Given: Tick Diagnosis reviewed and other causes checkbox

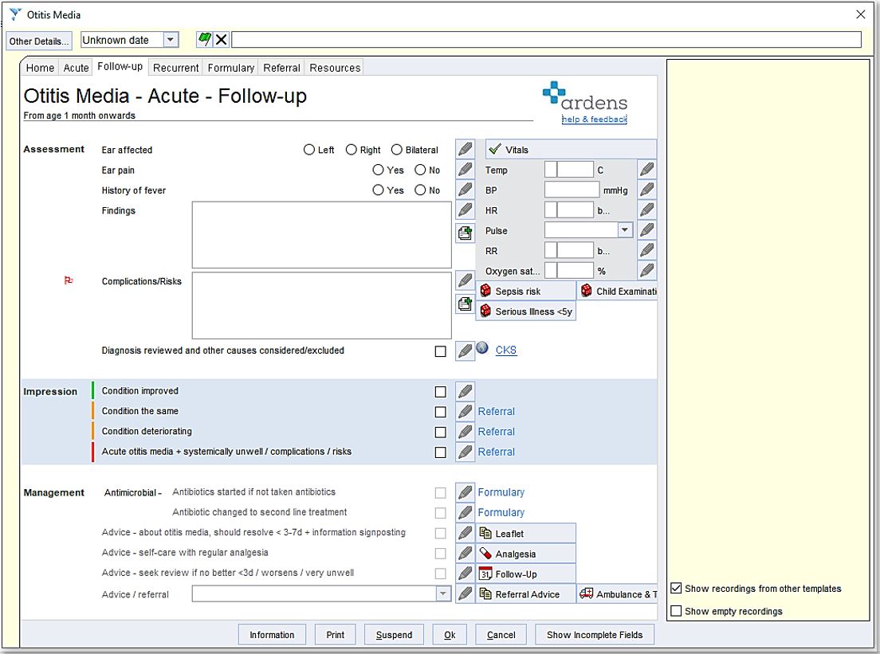Looking at the screenshot, I should tap(441, 351).
